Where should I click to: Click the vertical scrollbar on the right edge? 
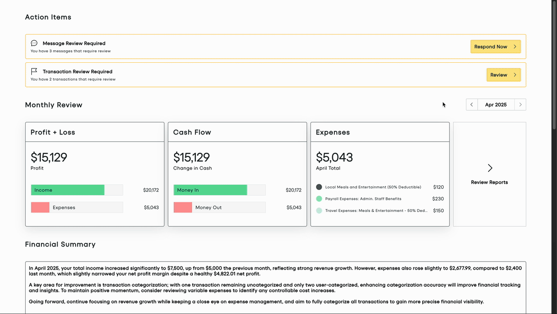click(x=553, y=37)
